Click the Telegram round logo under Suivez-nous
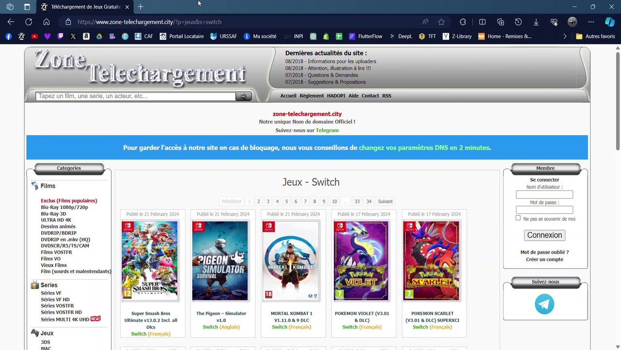The image size is (621, 350). tap(545, 304)
